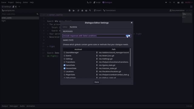
Task: Click the Path column header
Action: coord(114,49)
